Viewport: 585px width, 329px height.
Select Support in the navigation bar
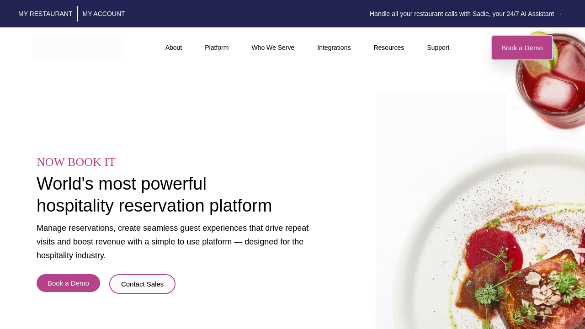438,48
